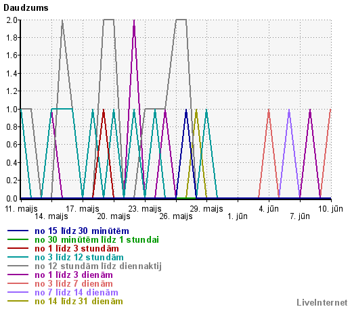Click the 'no 14 līdz 31 dienām' legend text

pos(79,302)
